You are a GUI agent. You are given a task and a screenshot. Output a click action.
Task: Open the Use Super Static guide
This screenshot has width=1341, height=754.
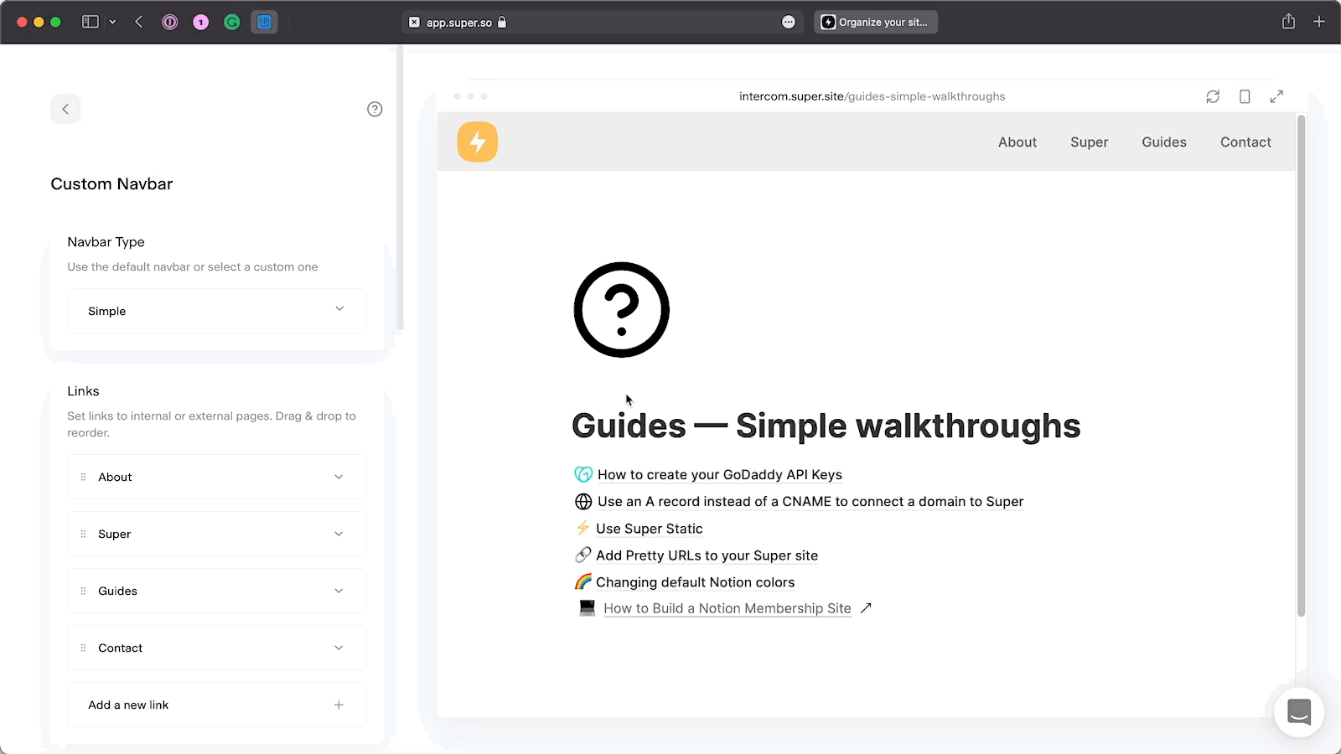[x=650, y=529]
